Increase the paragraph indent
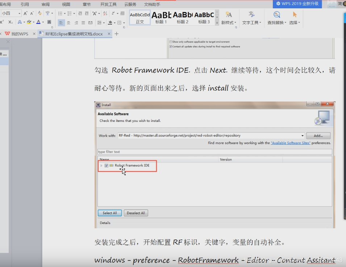This screenshot has width=346, height=267. pos(87,13)
